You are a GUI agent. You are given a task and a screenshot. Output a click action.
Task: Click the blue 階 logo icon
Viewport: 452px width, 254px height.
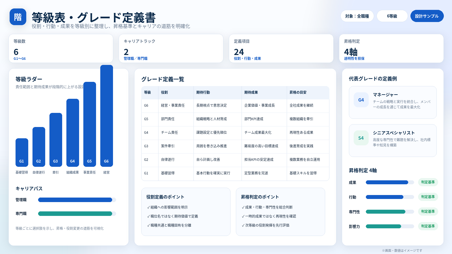18,17
